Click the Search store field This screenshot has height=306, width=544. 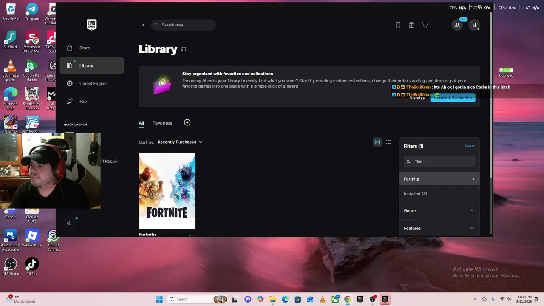pyautogui.click(x=183, y=25)
